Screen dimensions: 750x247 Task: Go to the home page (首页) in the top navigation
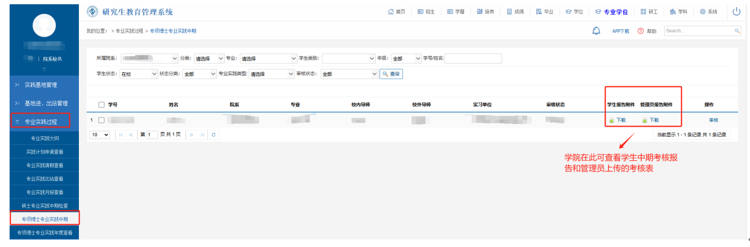[x=397, y=12]
